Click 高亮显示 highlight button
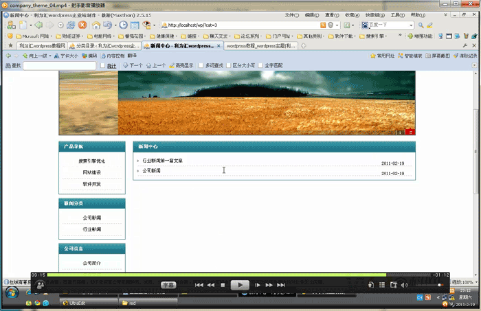The width and height of the screenshot is (481, 311). (181, 66)
